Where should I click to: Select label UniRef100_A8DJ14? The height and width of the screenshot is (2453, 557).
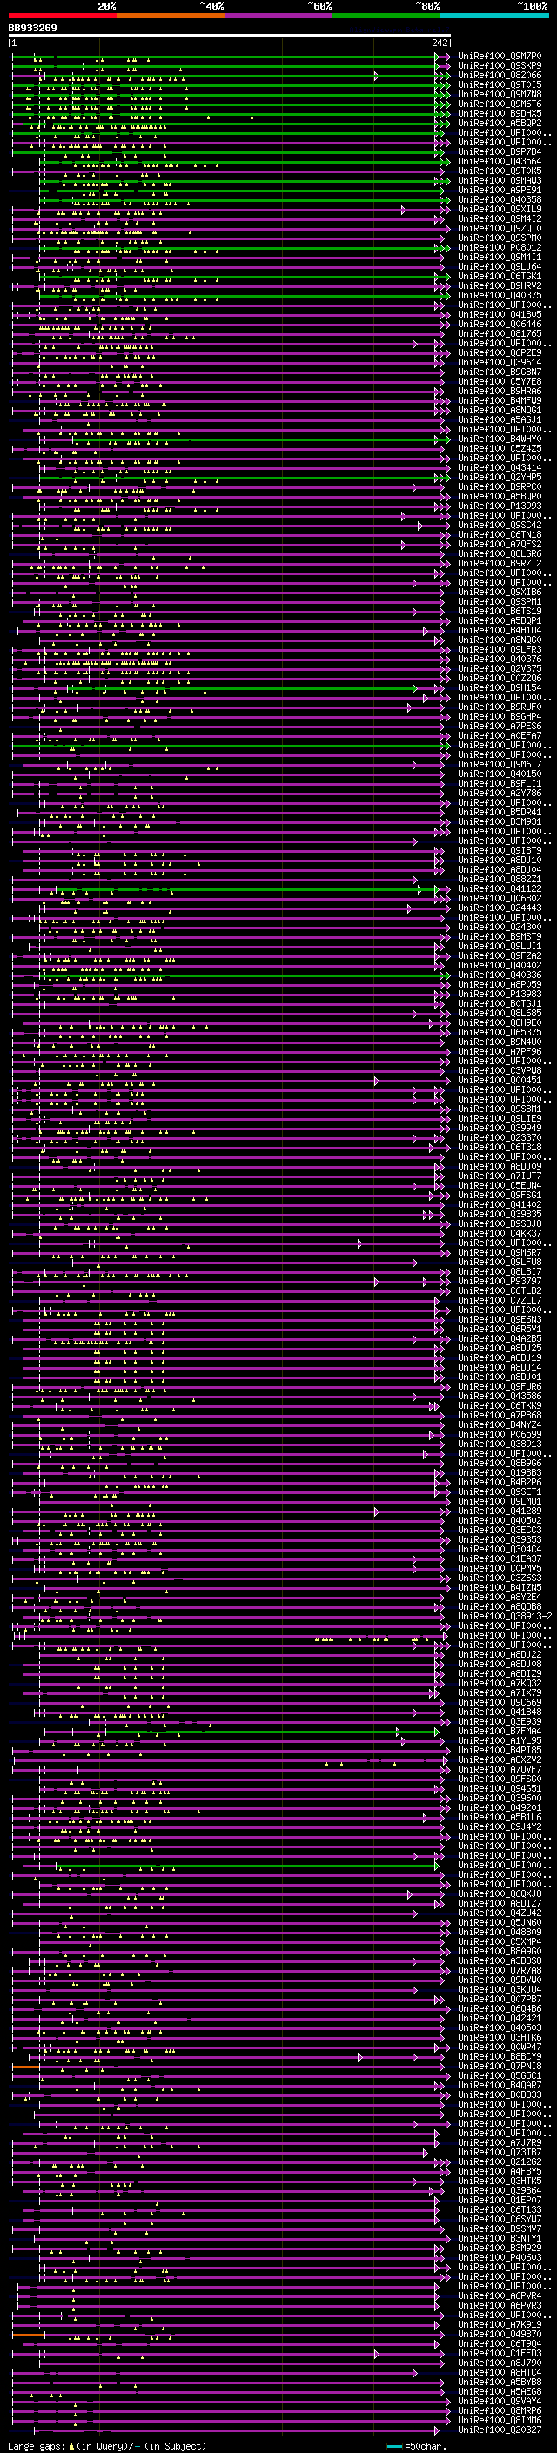click(500, 1367)
